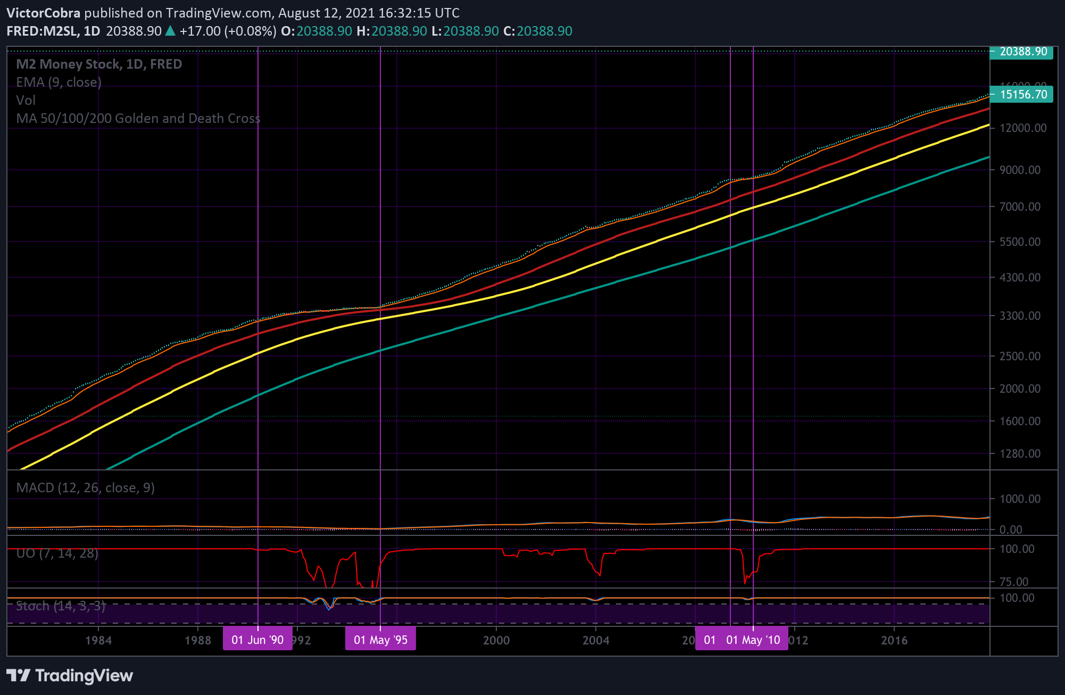Image resolution: width=1065 pixels, height=695 pixels.
Task: Click the 1280.00 price axis value
Action: coord(1020,453)
